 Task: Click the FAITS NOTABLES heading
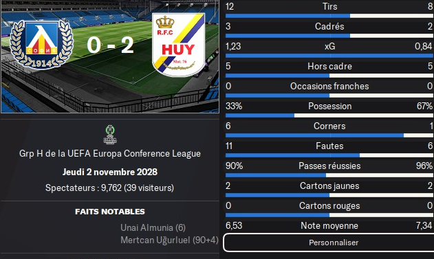[x=110, y=212]
